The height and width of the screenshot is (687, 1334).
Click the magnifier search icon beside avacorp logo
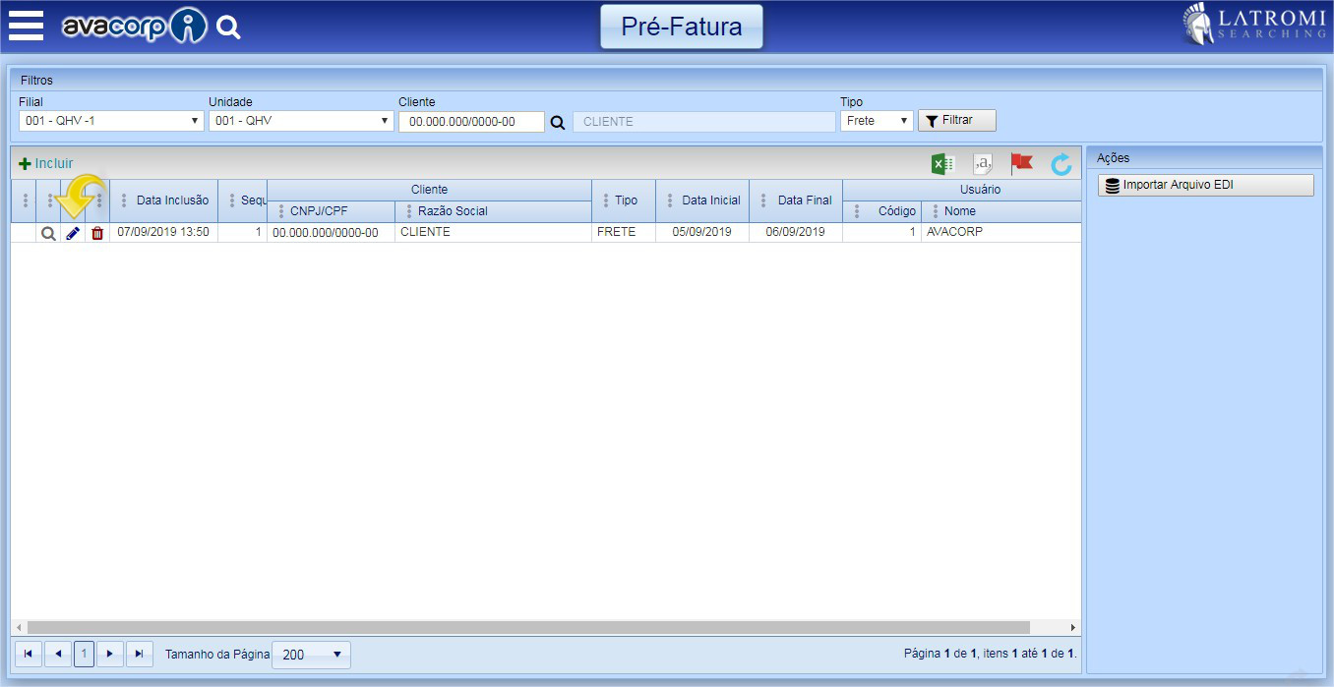point(228,28)
